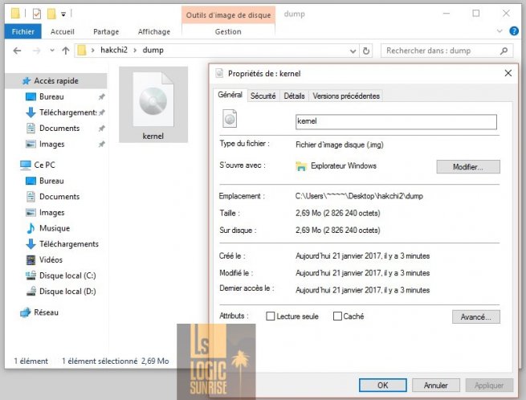Click the Accès rapide star icon
This screenshot has height=400, width=526.
(26, 81)
